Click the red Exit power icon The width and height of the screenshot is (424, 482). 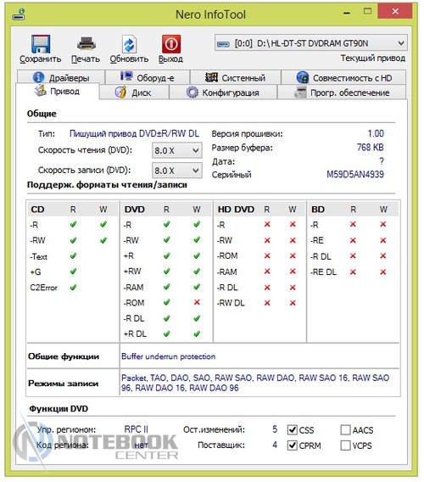tap(171, 44)
